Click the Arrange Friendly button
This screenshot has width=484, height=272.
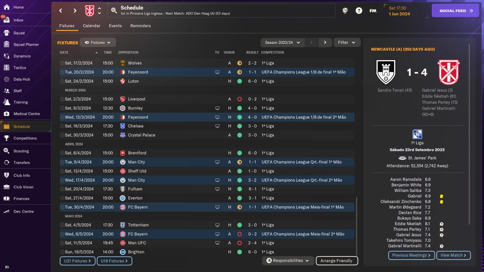click(x=337, y=261)
